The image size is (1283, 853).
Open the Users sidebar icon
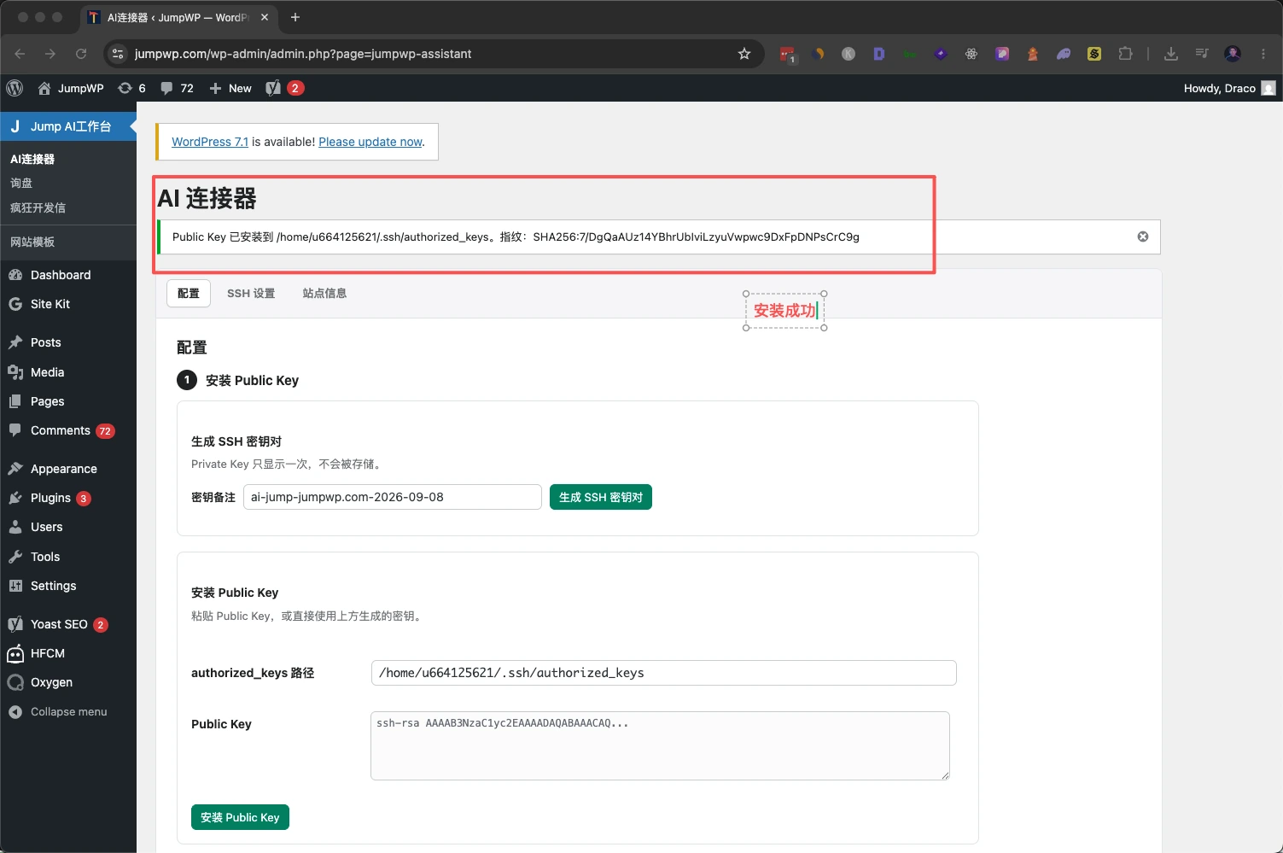15,527
